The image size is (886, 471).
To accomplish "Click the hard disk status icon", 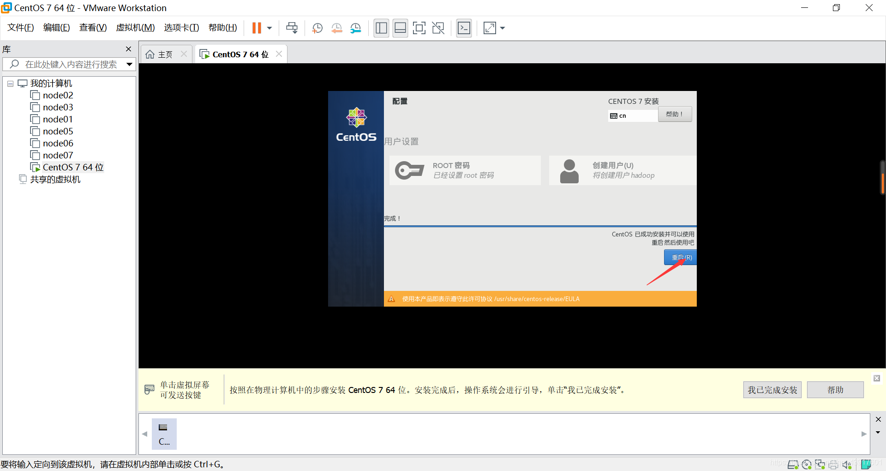I will pos(793,465).
